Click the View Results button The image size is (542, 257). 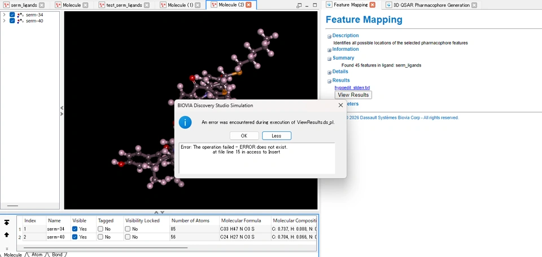353,95
